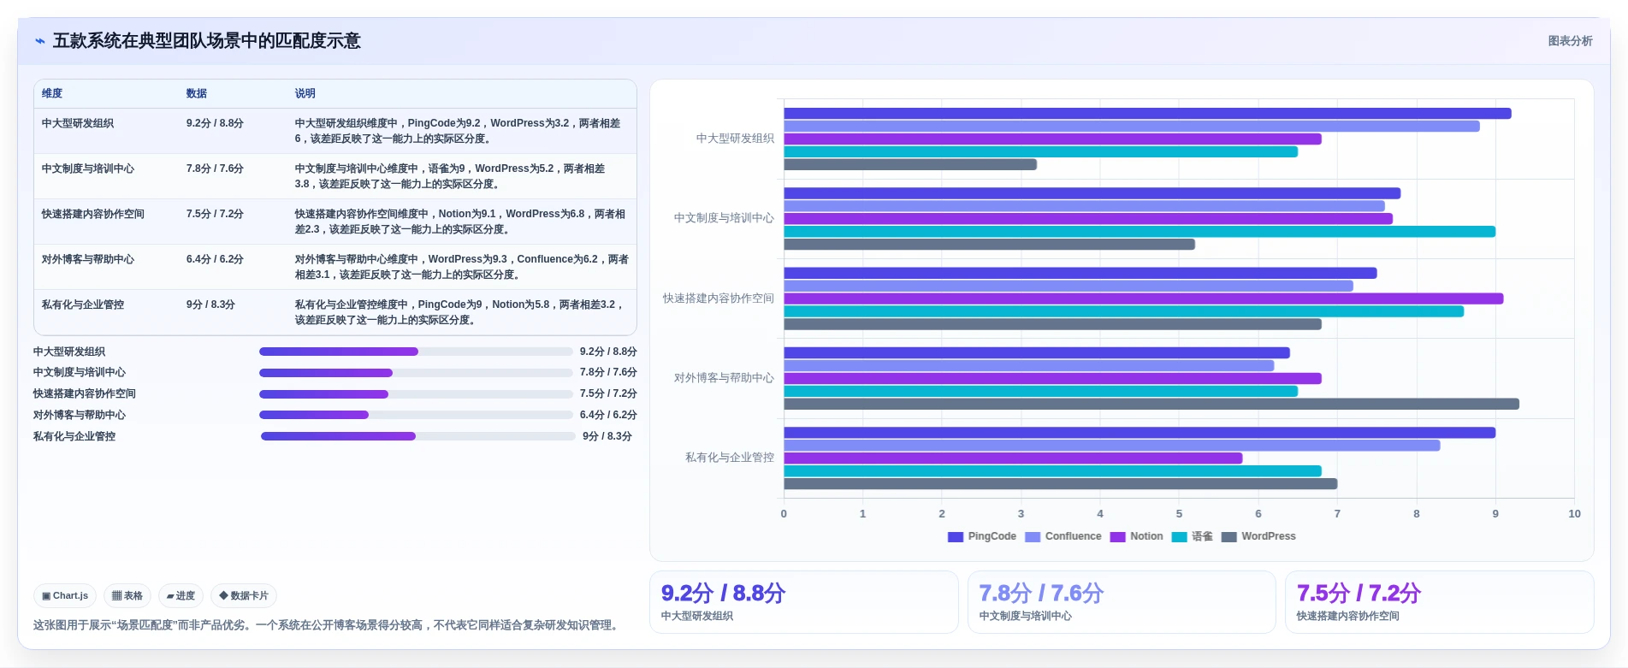This screenshot has height=668, width=1628.
Task: Toggle Notion series in chart legend
Action: (1136, 536)
